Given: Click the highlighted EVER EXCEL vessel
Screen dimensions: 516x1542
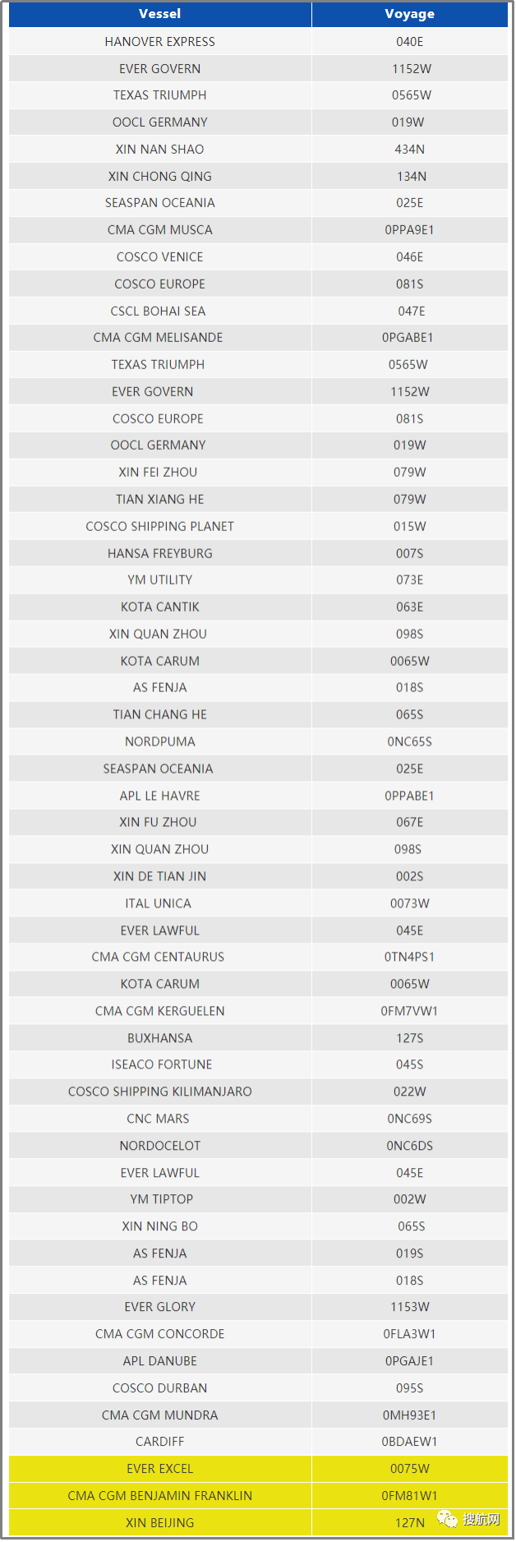Looking at the screenshot, I should (160, 1470).
